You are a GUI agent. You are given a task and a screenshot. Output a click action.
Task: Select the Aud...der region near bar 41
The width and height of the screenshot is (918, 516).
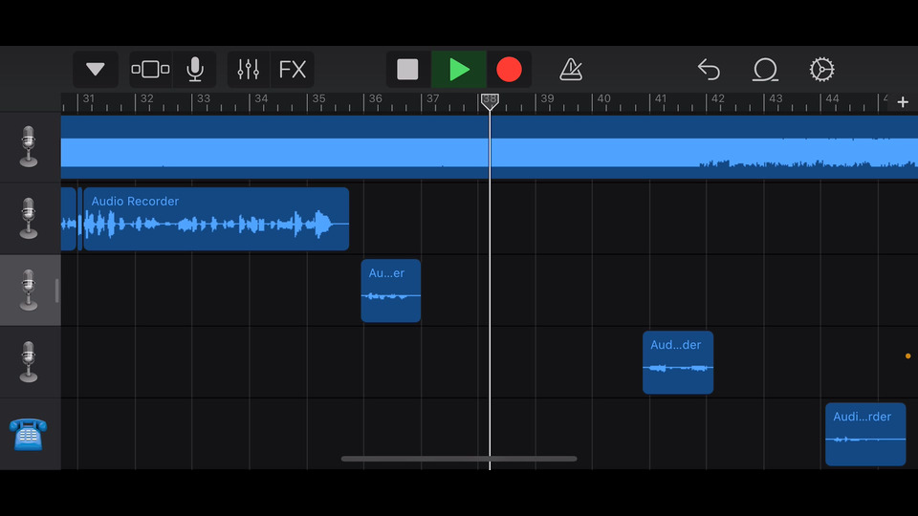click(678, 362)
